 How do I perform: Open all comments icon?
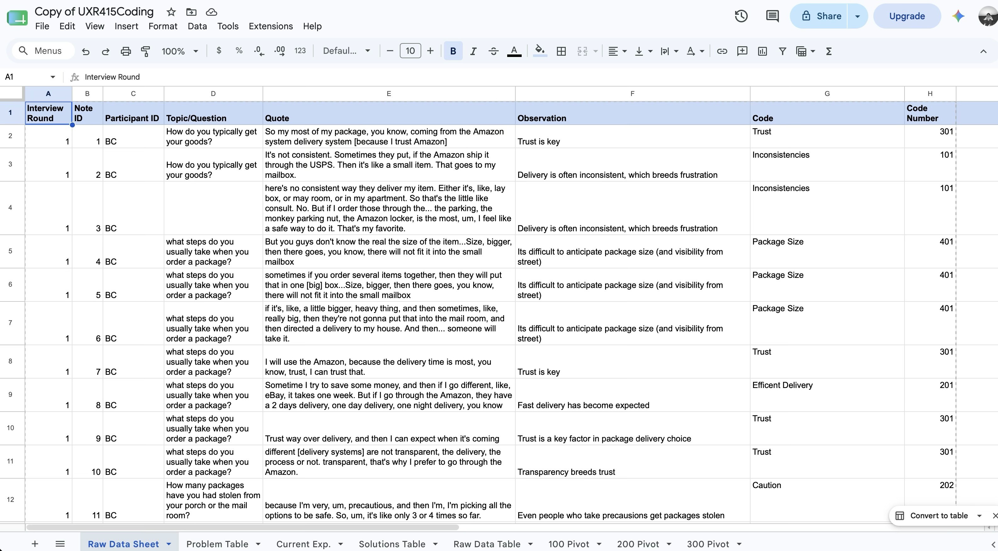coord(772,16)
